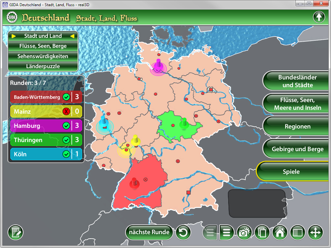Click the faded three-lines list icon
This screenshot has width=331, height=248.
pos(209,232)
